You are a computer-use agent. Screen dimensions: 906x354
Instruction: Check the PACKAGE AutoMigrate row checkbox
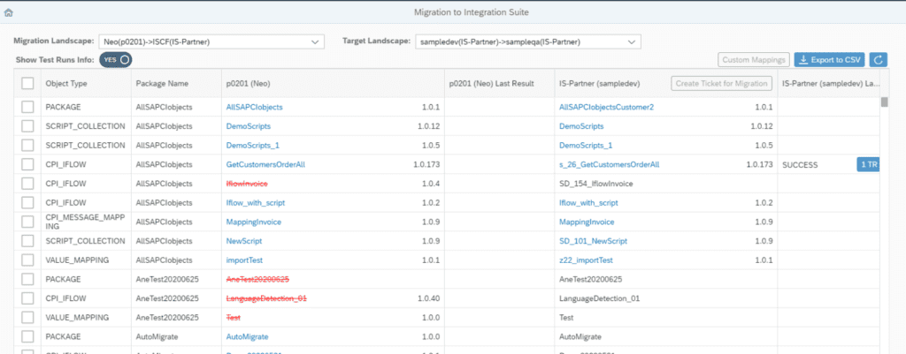click(x=27, y=336)
